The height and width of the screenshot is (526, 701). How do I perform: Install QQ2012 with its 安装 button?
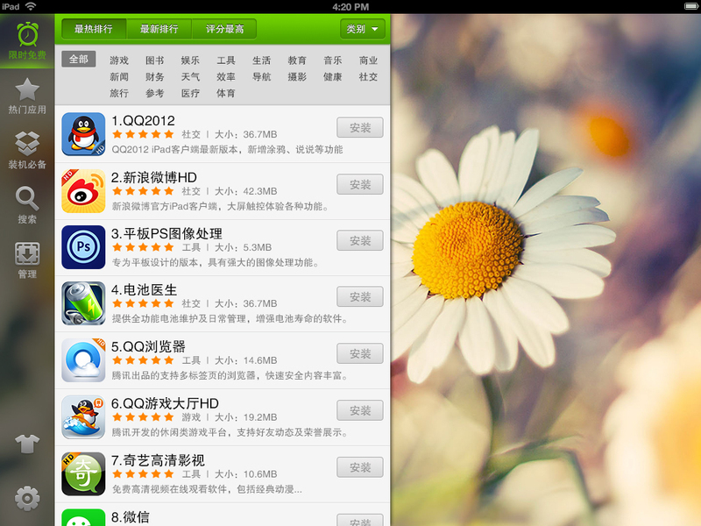pyautogui.click(x=360, y=127)
